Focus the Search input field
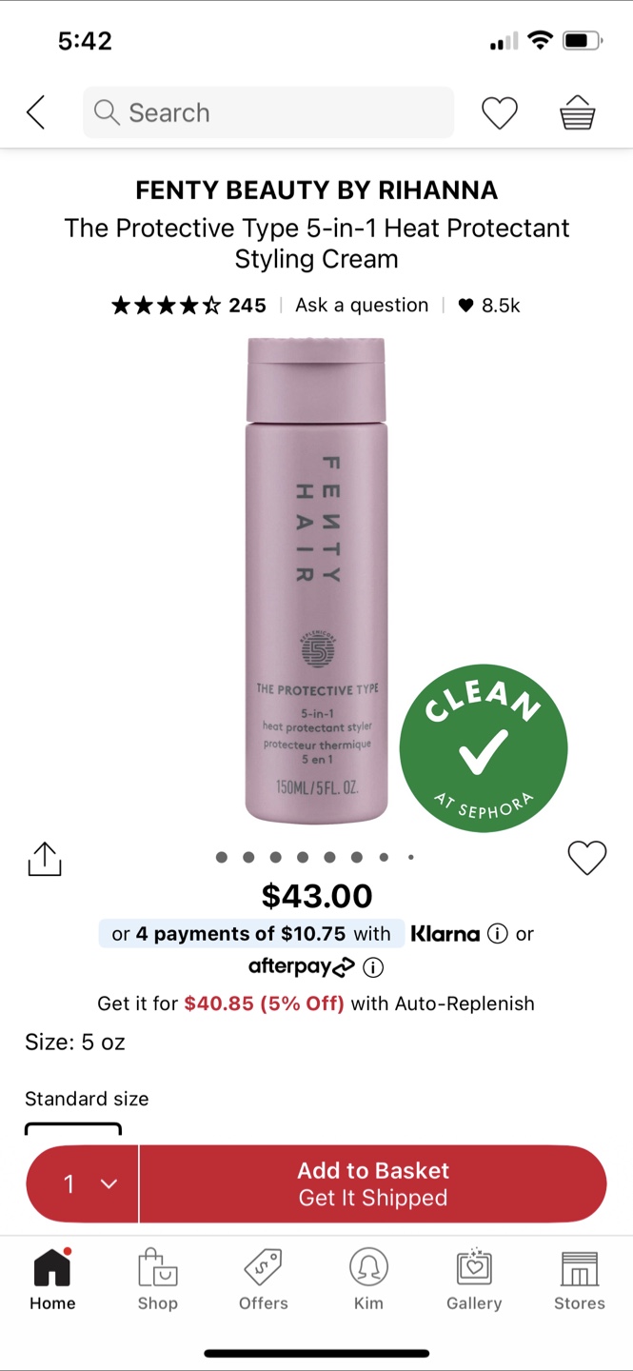Viewport: 633px width, 1371px height. click(268, 112)
